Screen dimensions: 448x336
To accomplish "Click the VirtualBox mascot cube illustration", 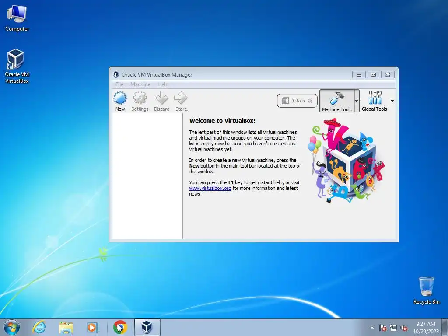I will click(346, 161).
